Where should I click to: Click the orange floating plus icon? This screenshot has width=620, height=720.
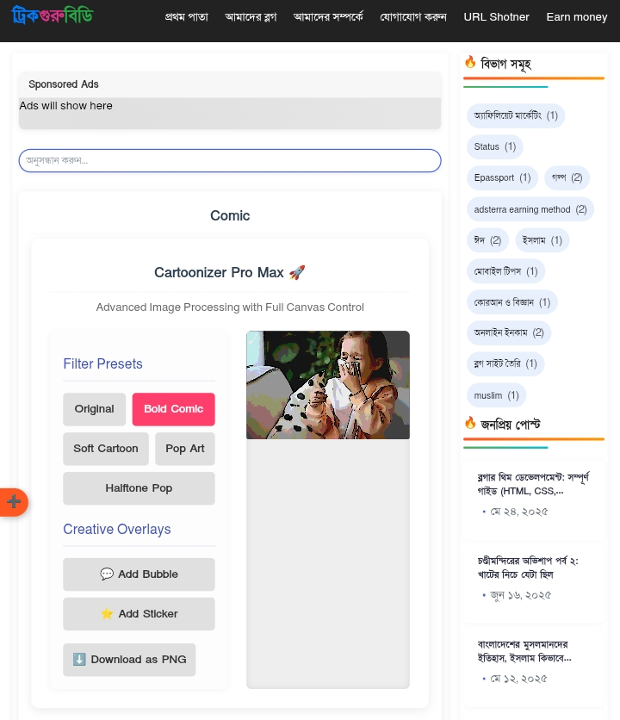coord(13,502)
